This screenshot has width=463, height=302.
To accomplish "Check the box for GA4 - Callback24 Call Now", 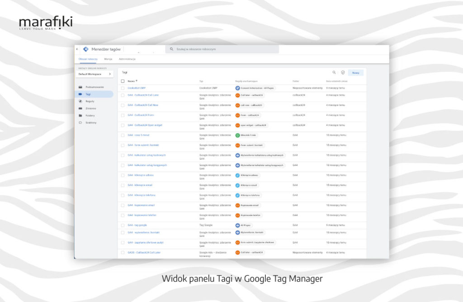I will (123, 105).
